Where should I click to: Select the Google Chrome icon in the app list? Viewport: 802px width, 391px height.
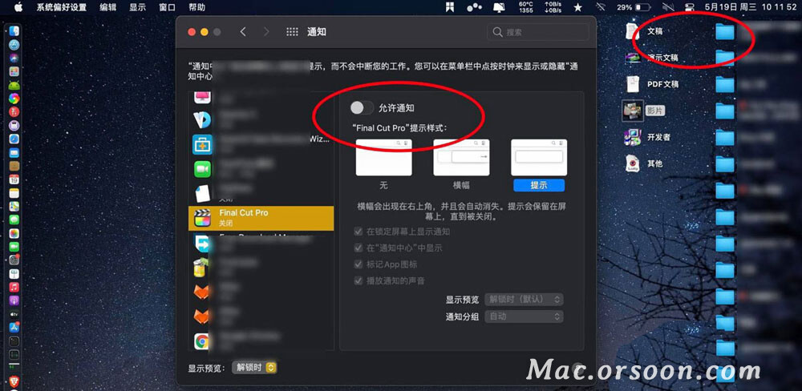(203, 341)
